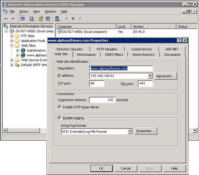Image resolution: width=199 pixels, height=175 pixels.
Task: Click the Connect to computer toolbar icon
Action: pos(57,19)
